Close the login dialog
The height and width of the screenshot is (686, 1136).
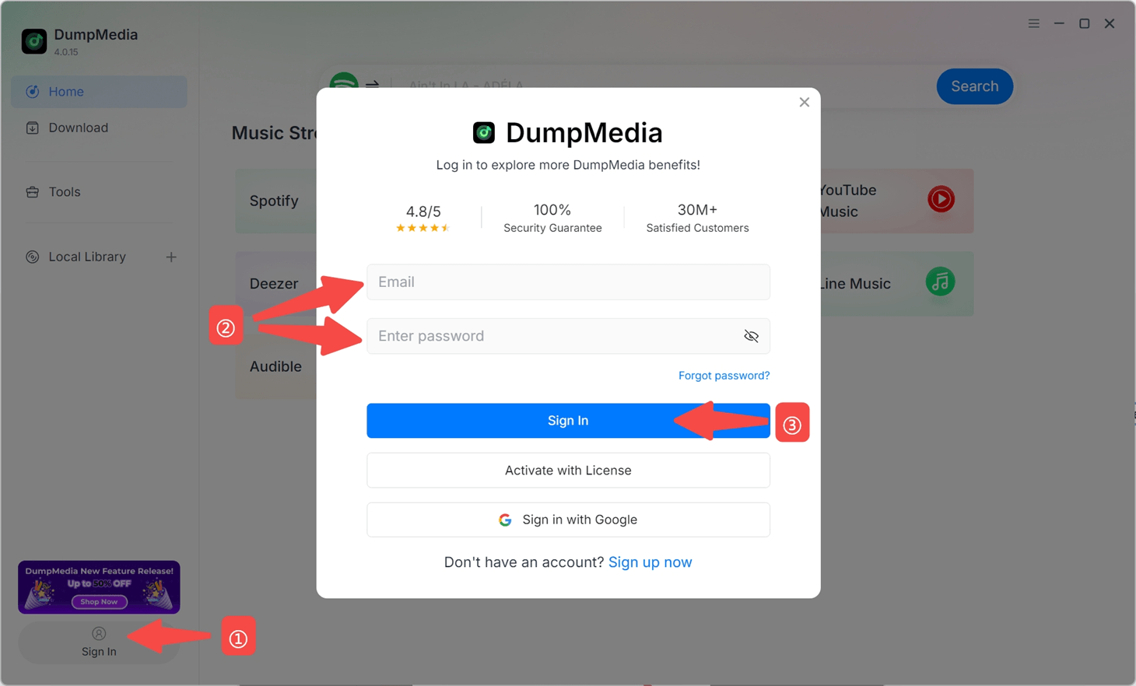pos(804,102)
